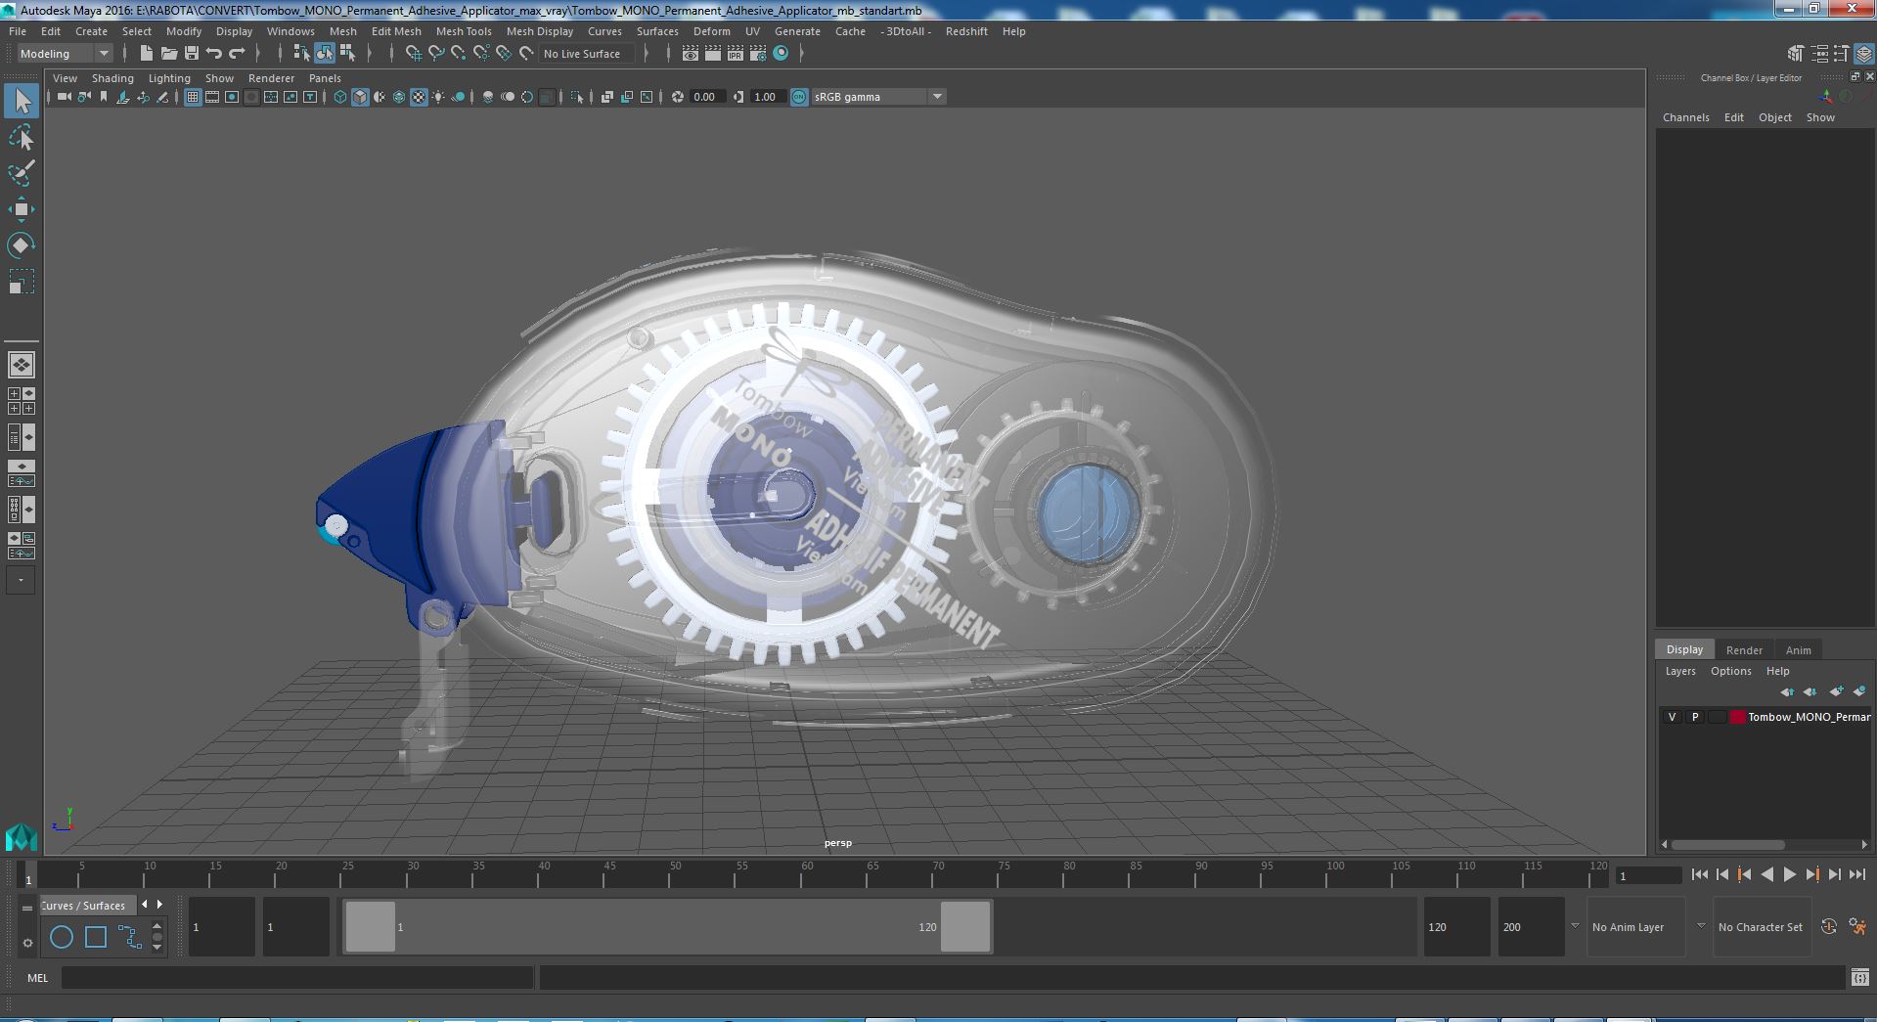The height and width of the screenshot is (1022, 1877).
Task: Open Render Settings clapper-gear icon
Action: (x=758, y=54)
